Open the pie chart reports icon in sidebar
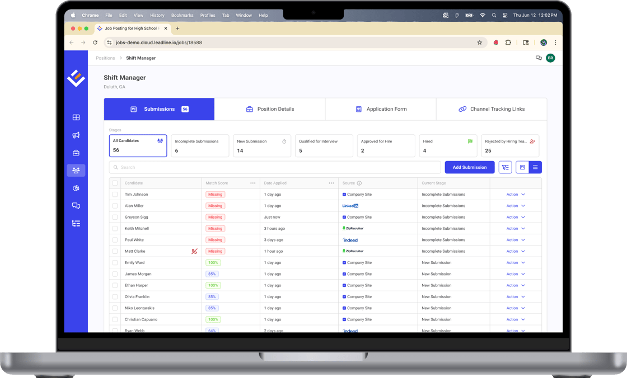Screen dimensions: 627x378 pos(76,188)
